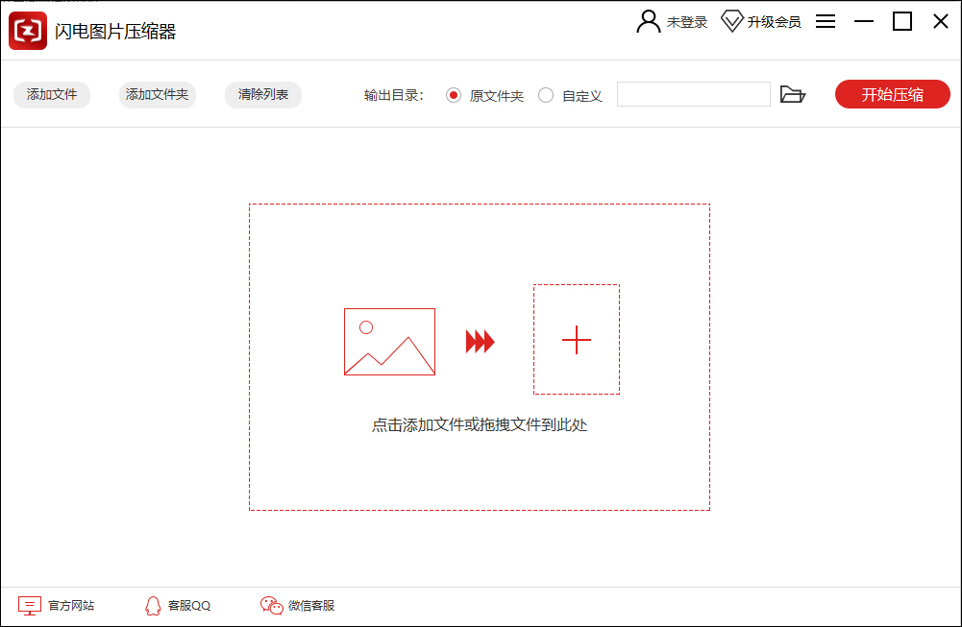Click the 闪电图片压缩器 title text
This screenshot has height=627, width=962.
pyautogui.click(x=115, y=32)
